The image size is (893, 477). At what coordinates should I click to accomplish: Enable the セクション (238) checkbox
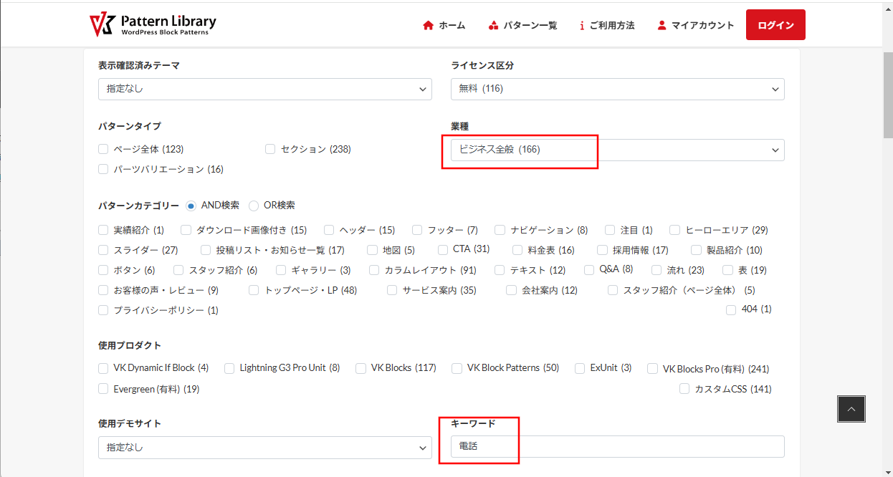(x=270, y=149)
